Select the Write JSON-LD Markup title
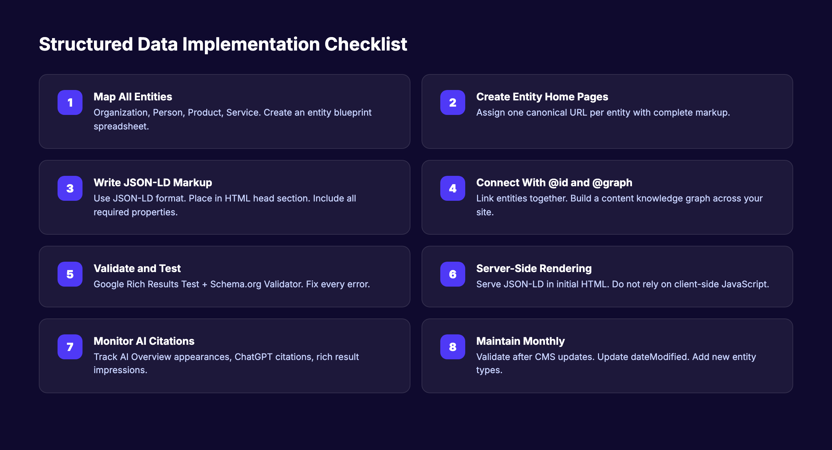832x450 pixels. point(153,183)
